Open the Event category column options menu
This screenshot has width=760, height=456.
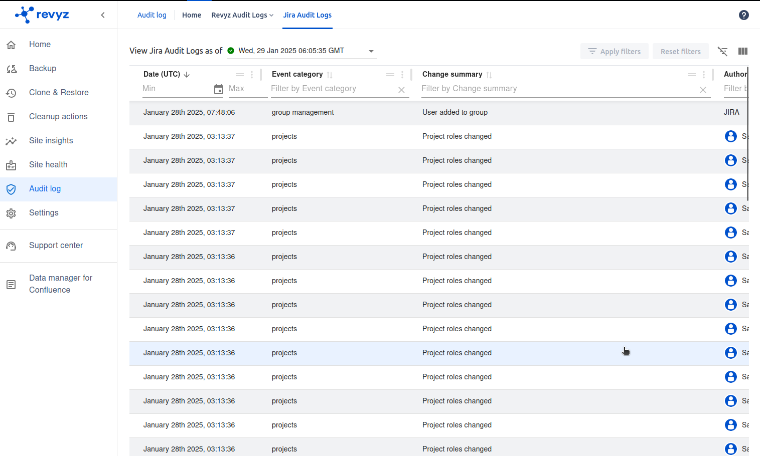[x=402, y=75]
